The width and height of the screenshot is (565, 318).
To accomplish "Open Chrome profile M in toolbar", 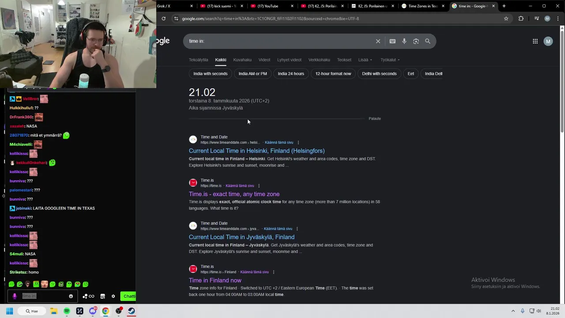I will point(547,19).
